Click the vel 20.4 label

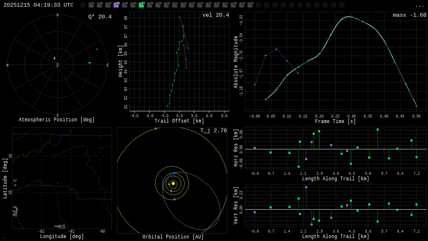point(215,15)
